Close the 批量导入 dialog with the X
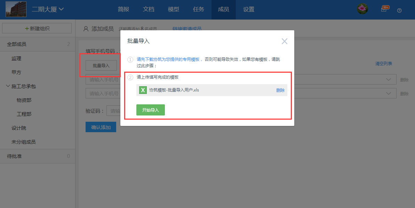Viewport: 415px width, 208px height. [x=285, y=41]
